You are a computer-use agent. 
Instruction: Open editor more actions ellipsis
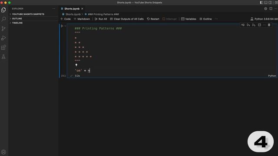(276, 9)
